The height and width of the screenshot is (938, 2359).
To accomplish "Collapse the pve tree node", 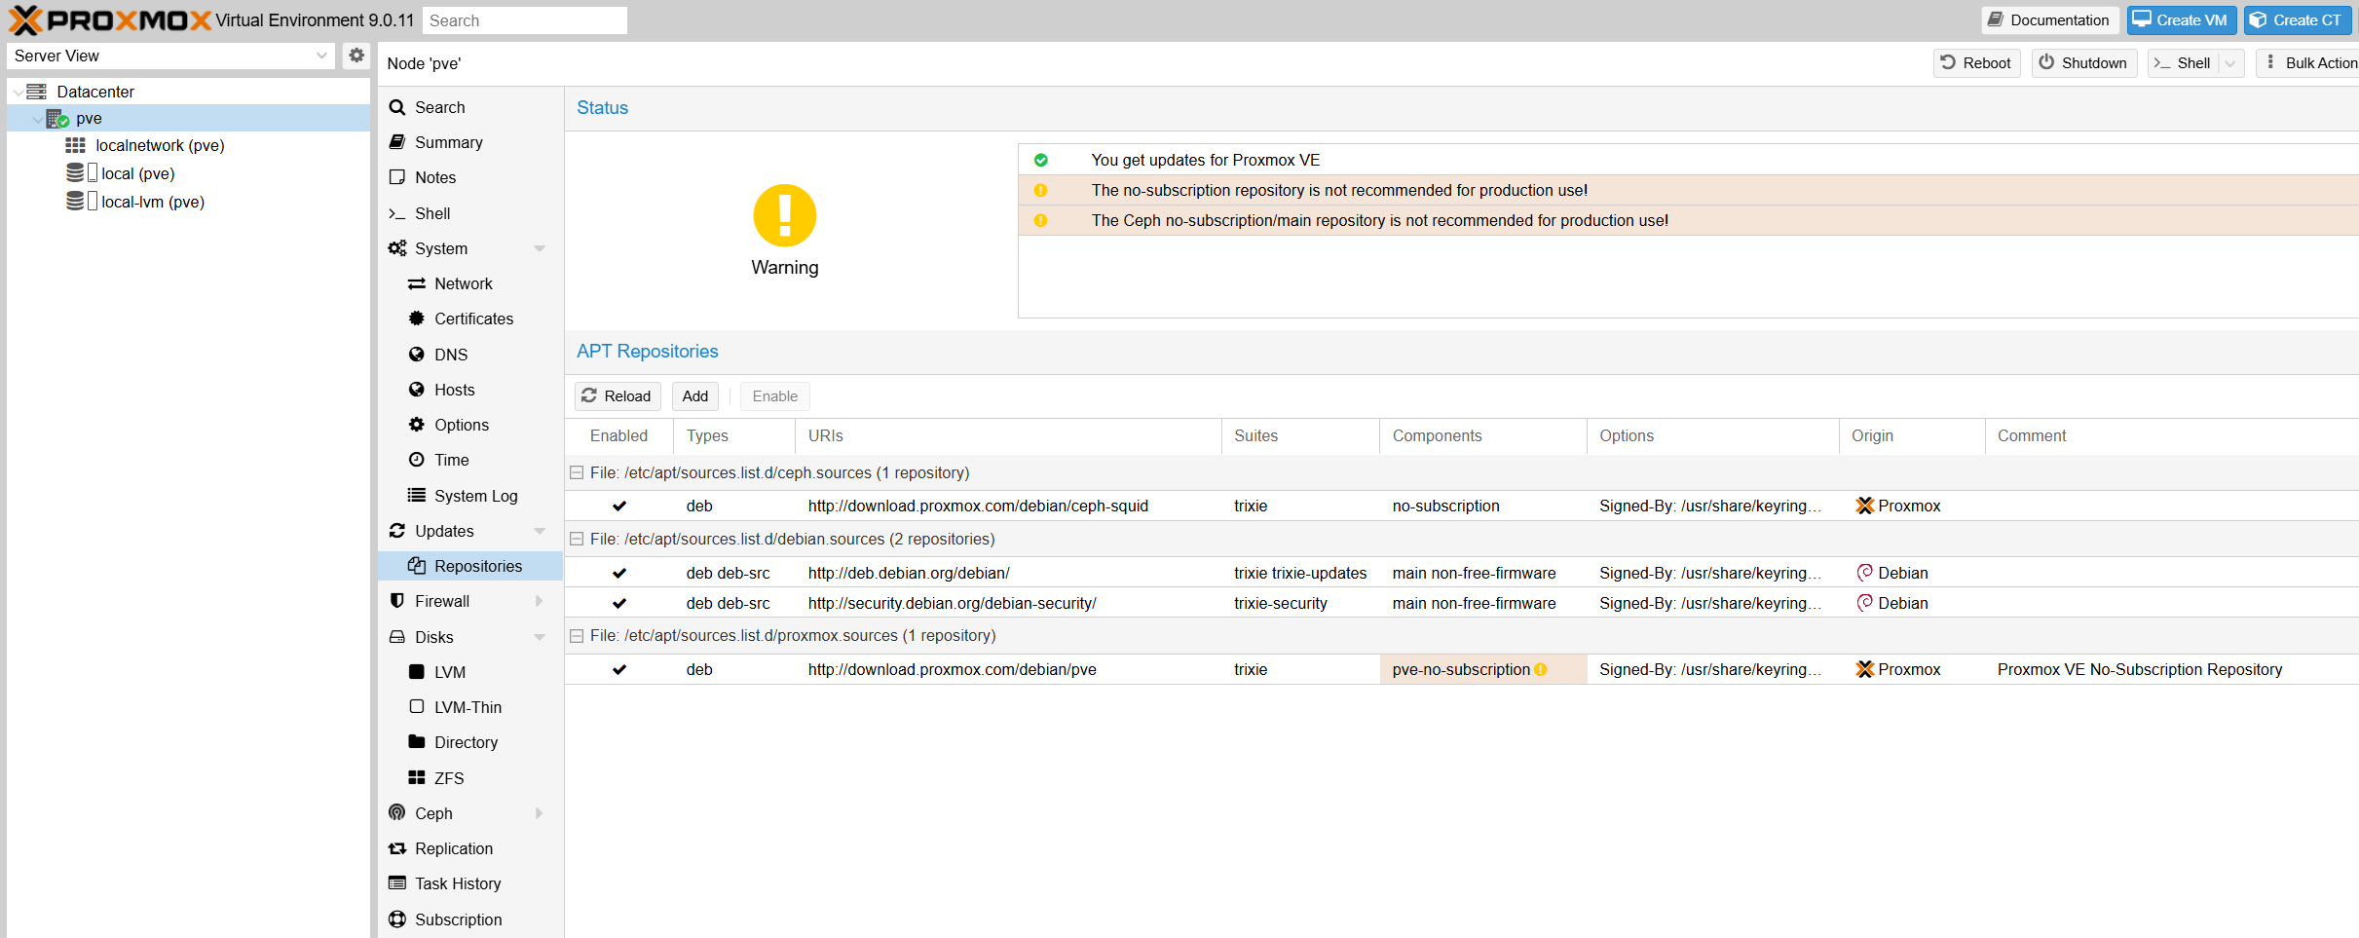I will pyautogui.click(x=38, y=120).
